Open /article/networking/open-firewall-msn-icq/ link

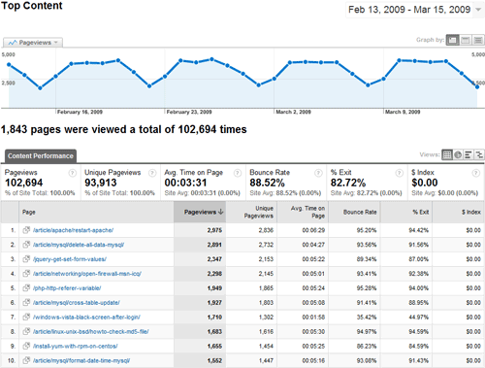87,274
